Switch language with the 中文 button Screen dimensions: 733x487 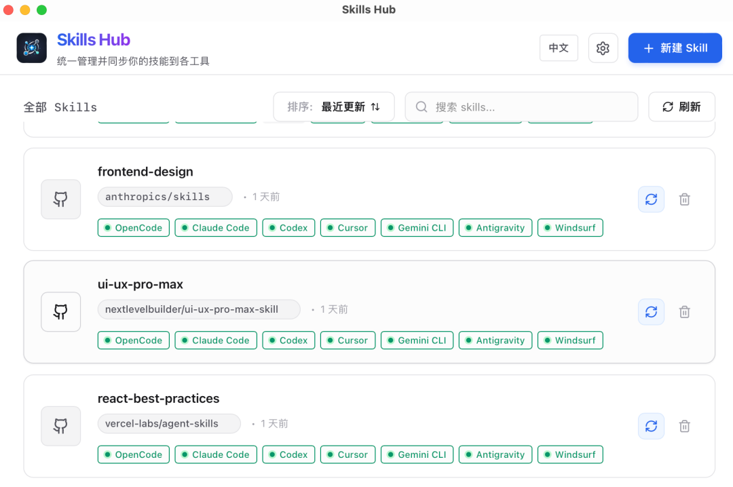(x=559, y=48)
